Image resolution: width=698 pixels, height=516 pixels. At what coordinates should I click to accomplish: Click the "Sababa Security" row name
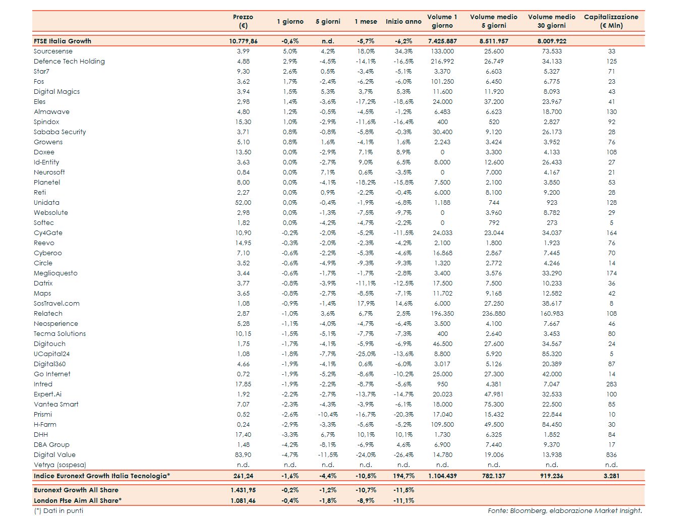click(60, 132)
